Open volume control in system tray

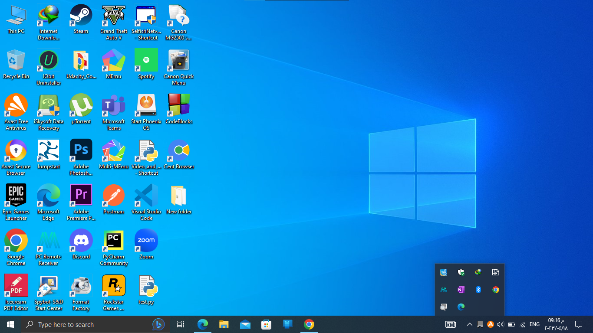tap(501, 324)
